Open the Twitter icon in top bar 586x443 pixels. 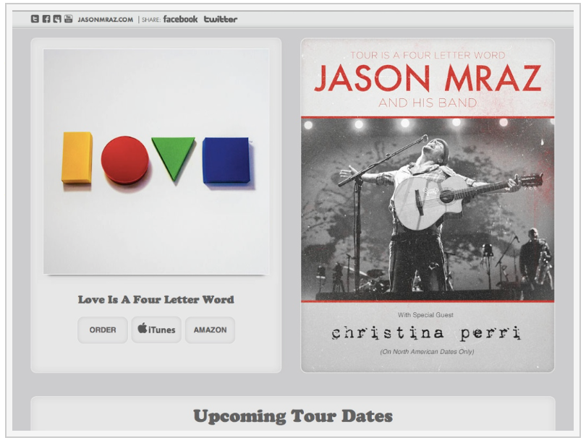pos(35,19)
